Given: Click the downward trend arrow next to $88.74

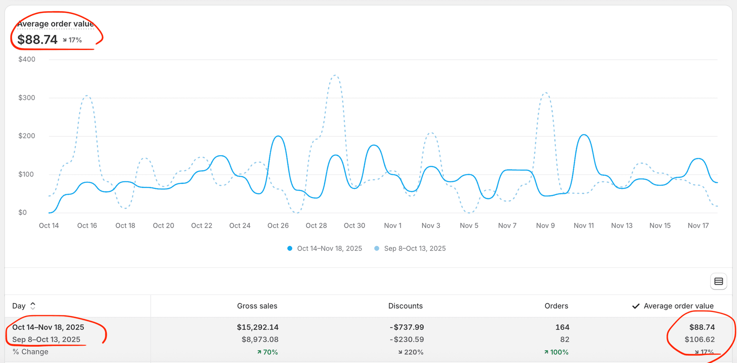Looking at the screenshot, I should point(64,40).
